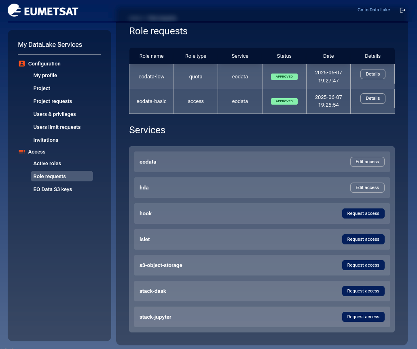Viewport: 417px width, 349px height.
Task: Open EO Data S3 keys
Action: pyautogui.click(x=53, y=189)
